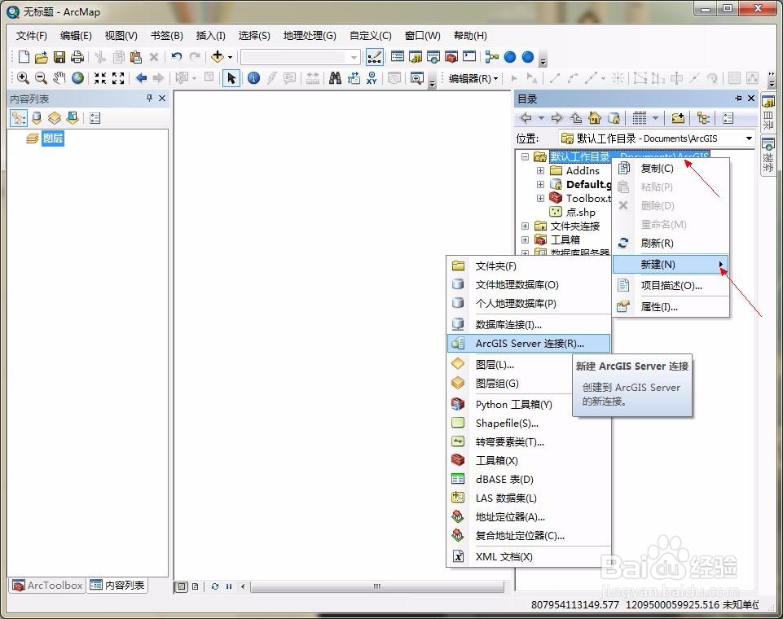Image resolution: width=783 pixels, height=619 pixels.
Task: Pause drawing with the pause button
Action: click(x=229, y=586)
